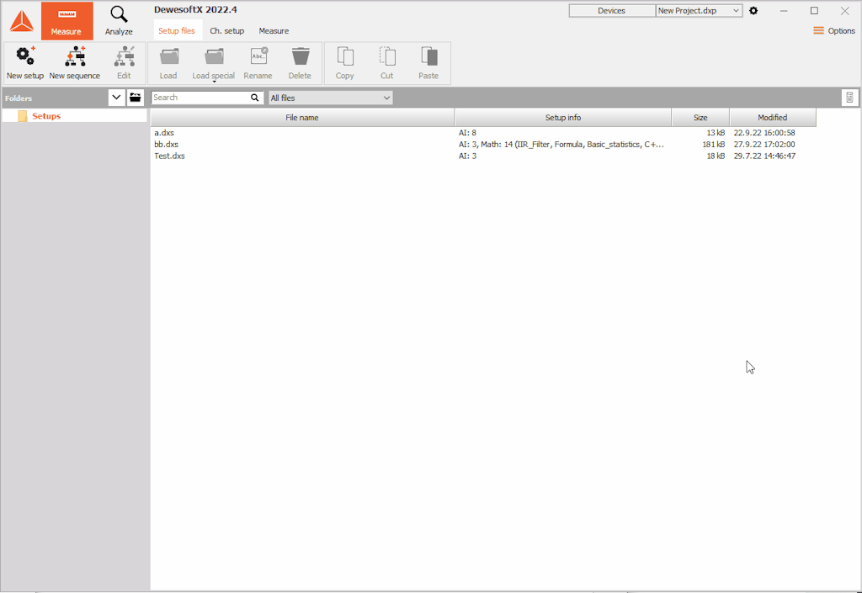Switch to Analyze mode
This screenshot has height=593, width=862.
119,21
